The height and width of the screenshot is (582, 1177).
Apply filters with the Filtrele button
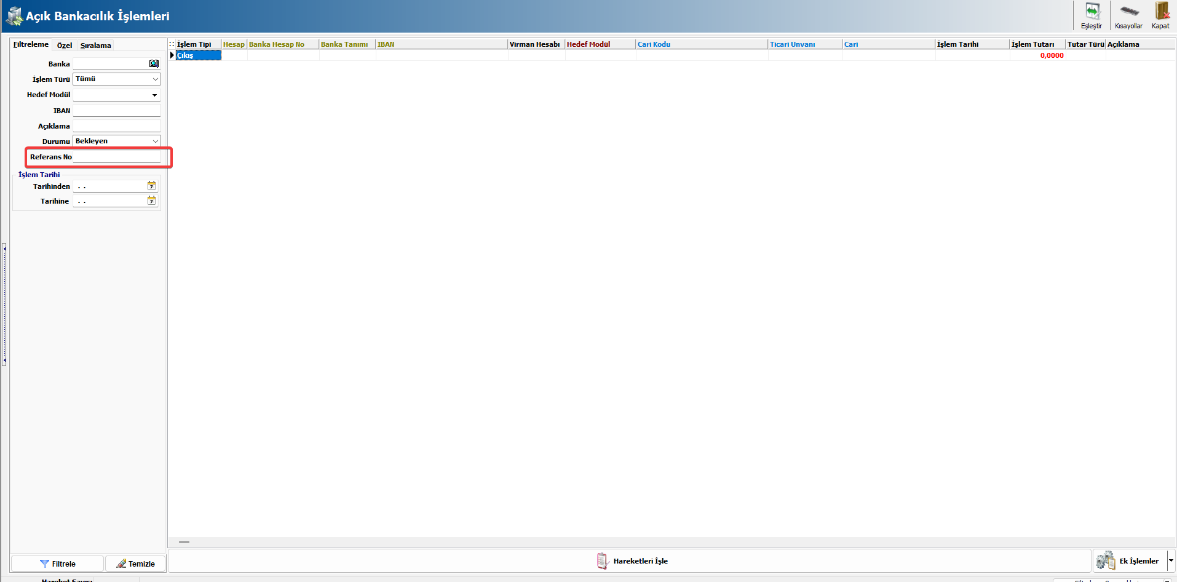[57, 564]
